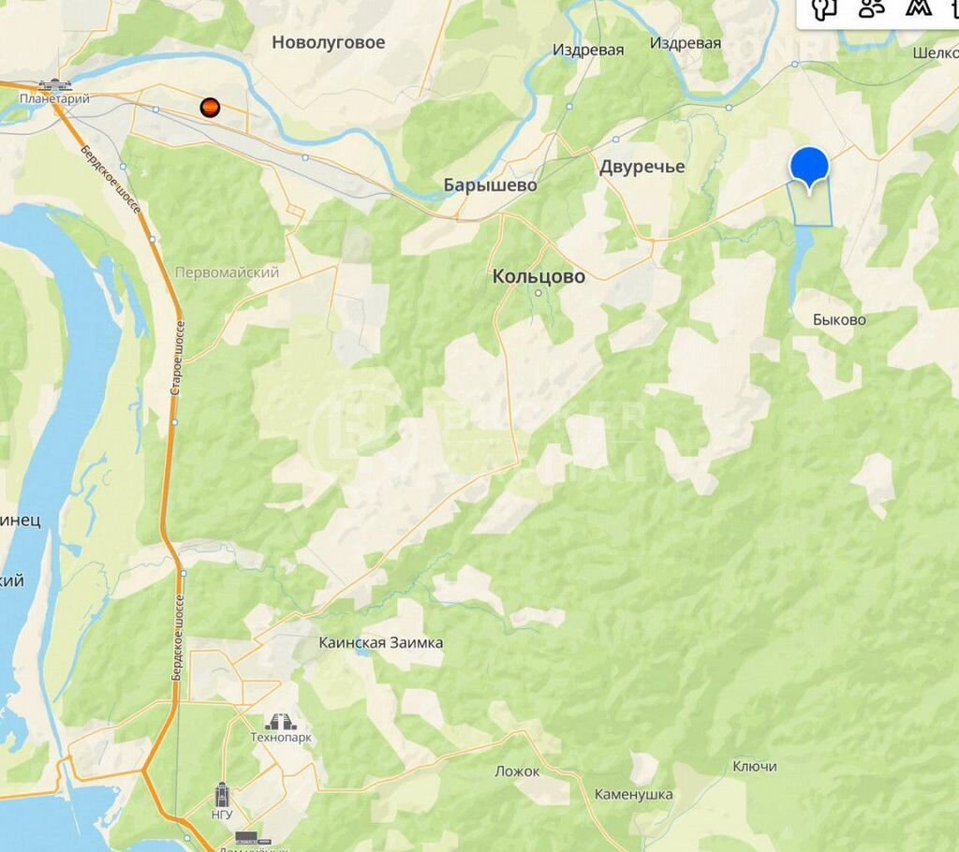Image resolution: width=959 pixels, height=852 pixels.
Task: Click the Двуречье settlement label
Action: (642, 167)
